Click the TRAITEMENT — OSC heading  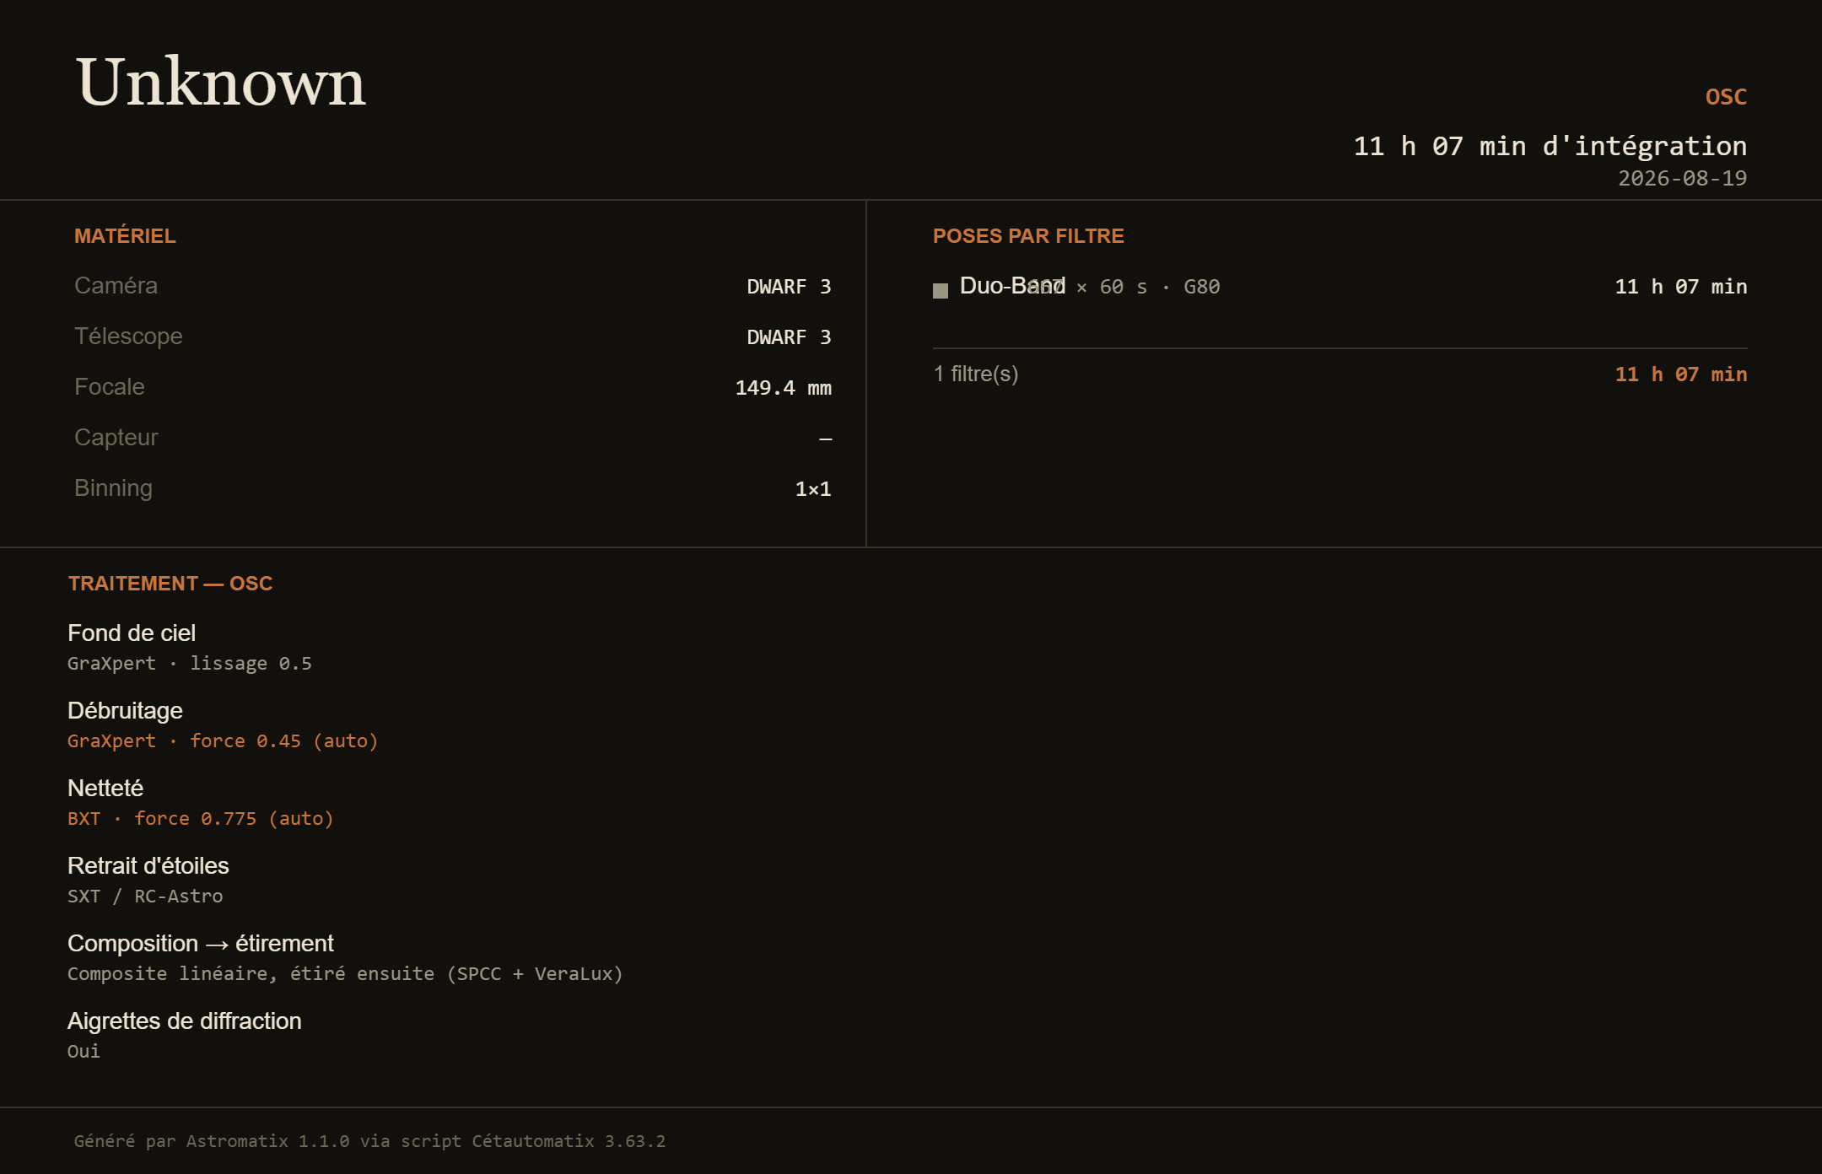point(170,584)
